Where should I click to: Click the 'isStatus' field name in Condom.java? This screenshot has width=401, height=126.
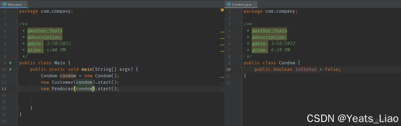[x=306, y=69]
